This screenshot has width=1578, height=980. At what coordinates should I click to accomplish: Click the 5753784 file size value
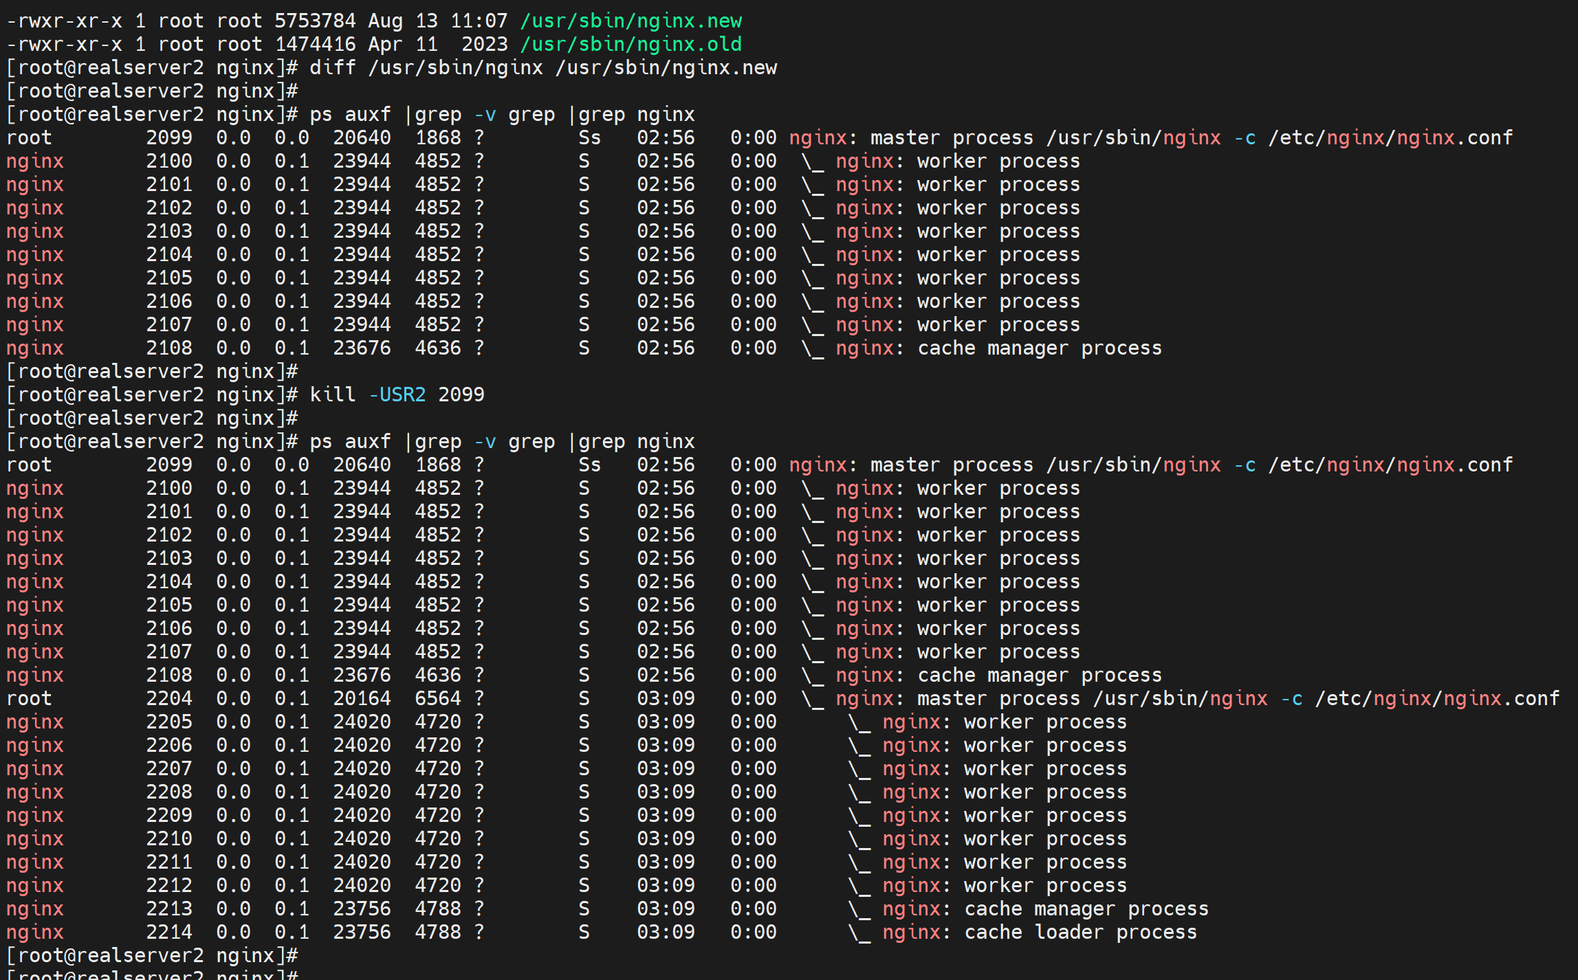pos(315,21)
